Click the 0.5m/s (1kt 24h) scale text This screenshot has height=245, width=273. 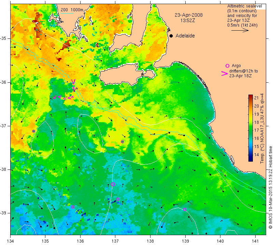click(x=242, y=25)
